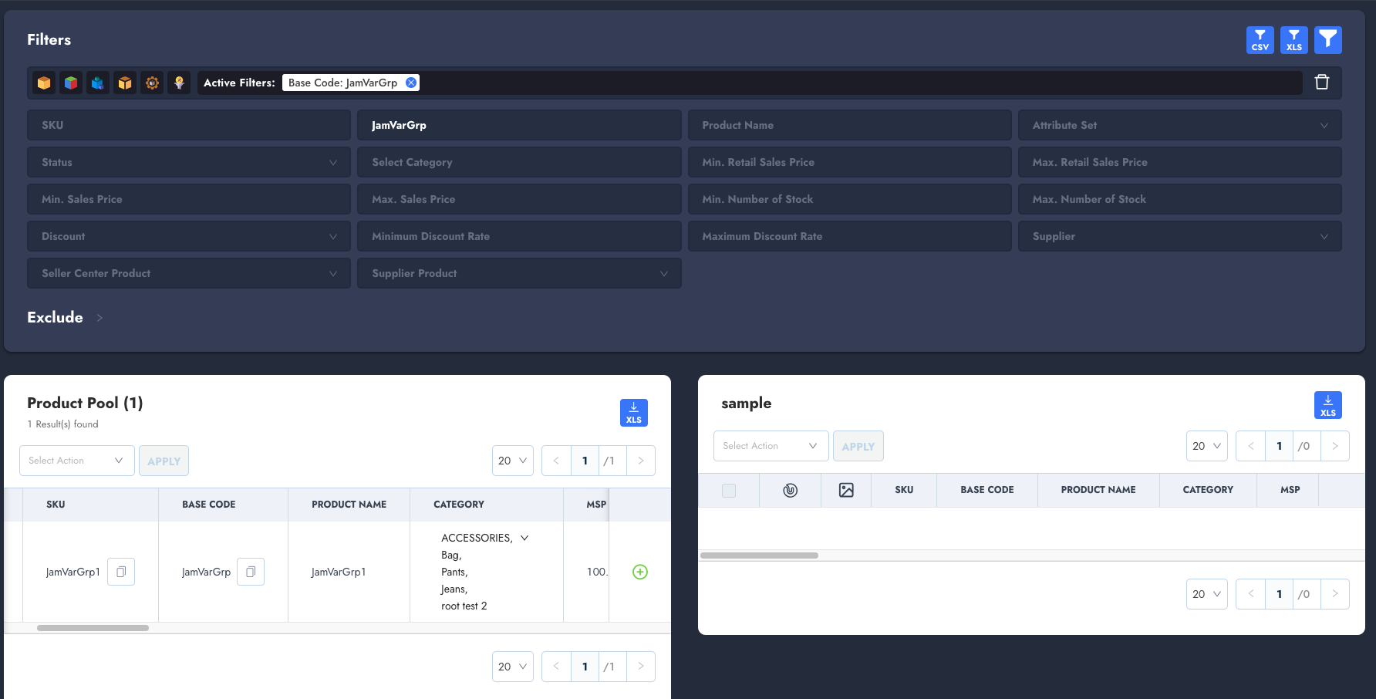The image size is (1376, 699).
Task: Open Select Action dropdown in Product Pool
Action: click(x=76, y=461)
